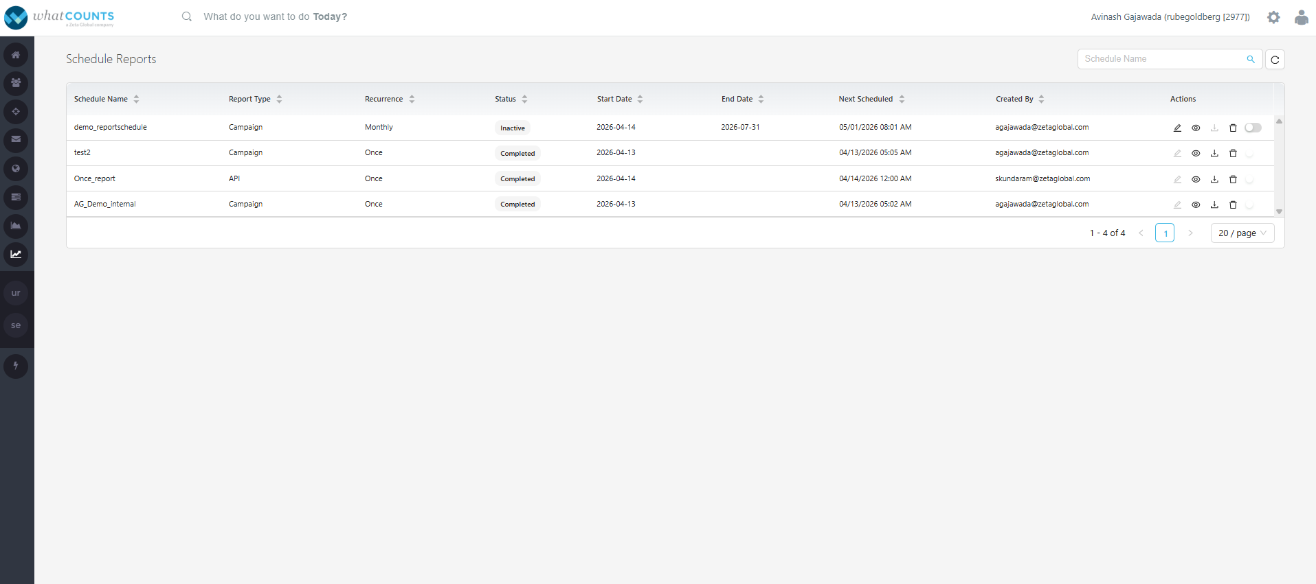Toggle the demo_reportschedule active switch

tap(1253, 128)
